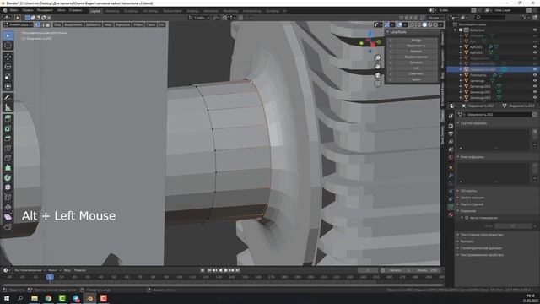540x304 pixels.
Task: Toggle perspective/orthographic grid icon in viewport
Action: pos(378,84)
